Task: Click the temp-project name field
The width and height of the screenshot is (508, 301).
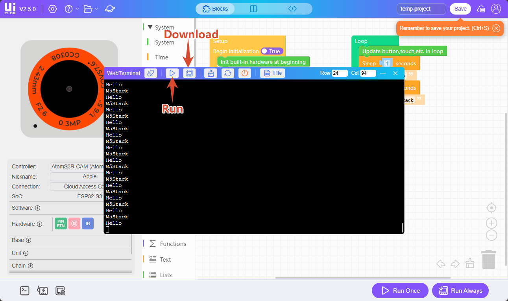Action: [x=421, y=9]
